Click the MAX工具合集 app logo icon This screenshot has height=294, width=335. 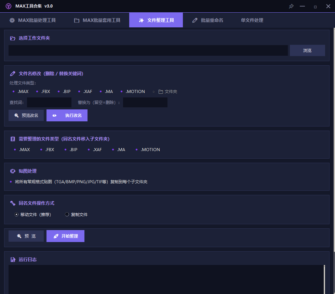click(8, 6)
